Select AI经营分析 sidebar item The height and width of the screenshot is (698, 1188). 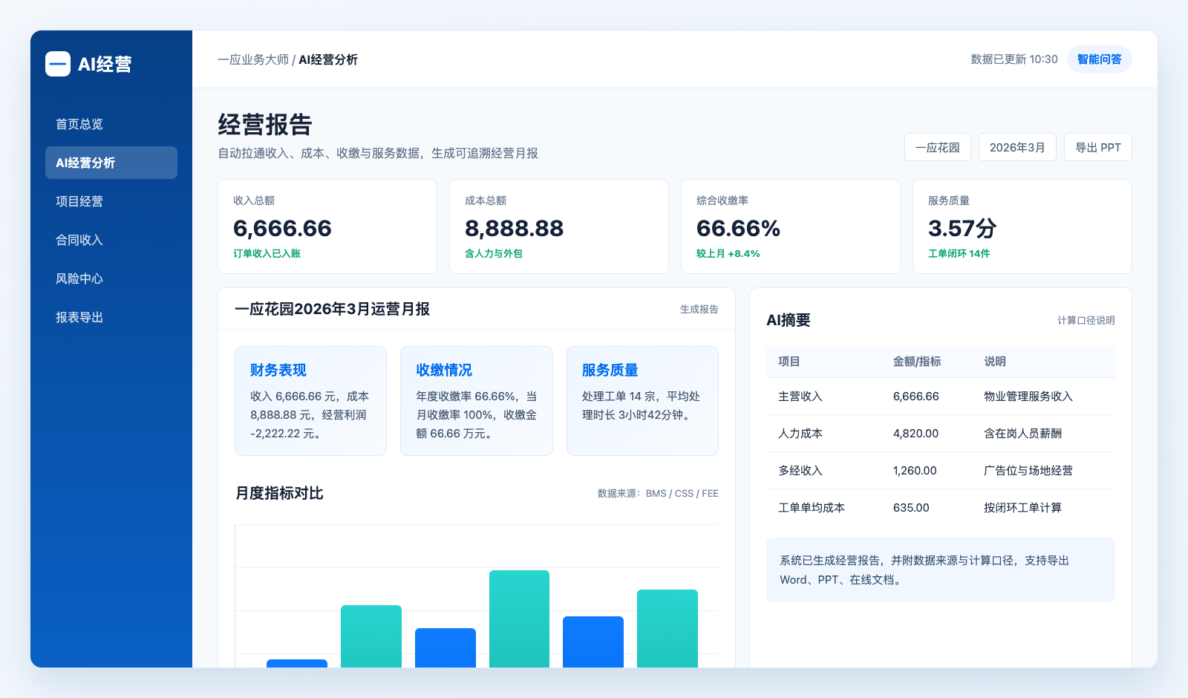pyautogui.click(x=111, y=163)
